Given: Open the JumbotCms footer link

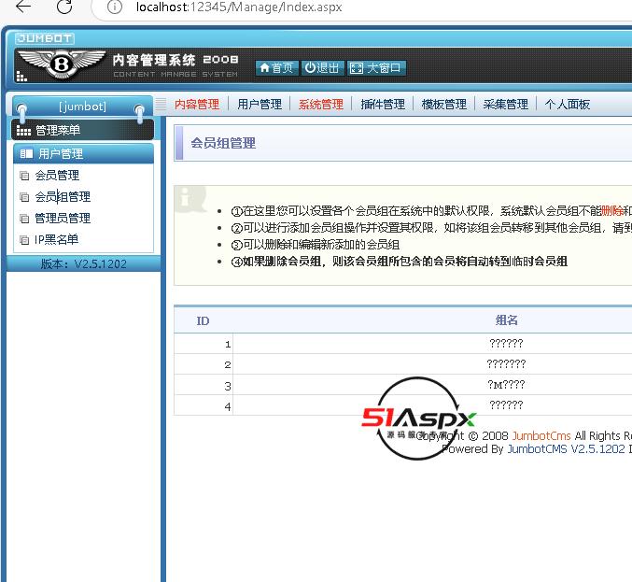Looking at the screenshot, I should click(541, 436).
